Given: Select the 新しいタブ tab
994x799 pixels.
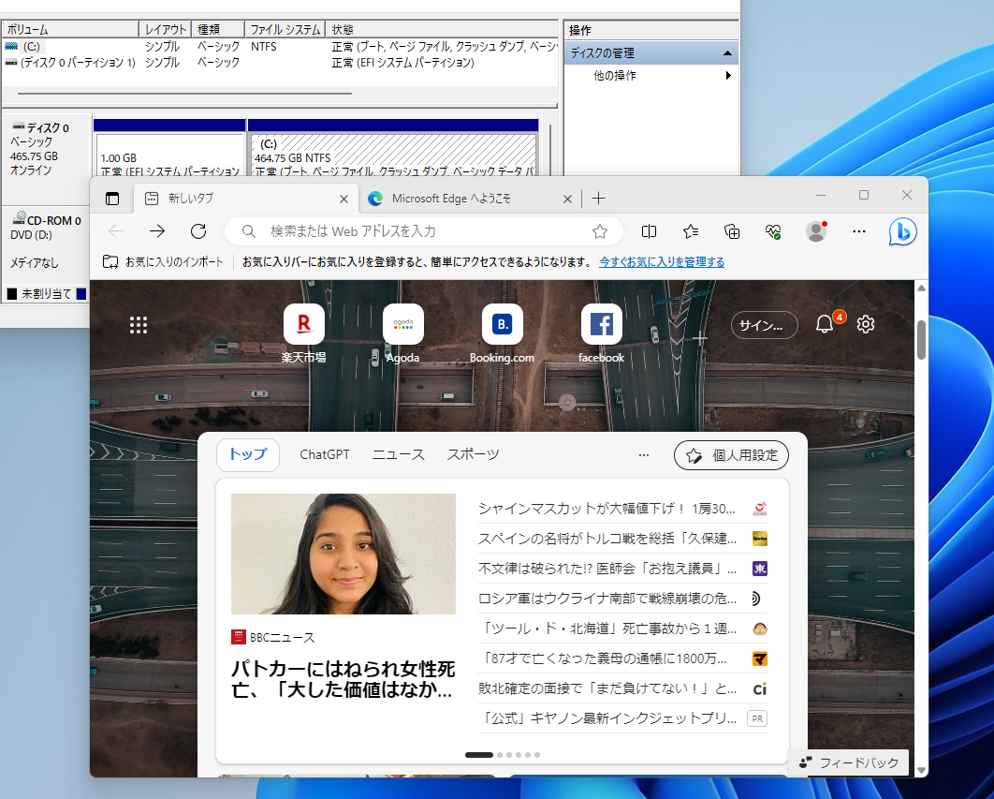Looking at the screenshot, I should pos(244,199).
